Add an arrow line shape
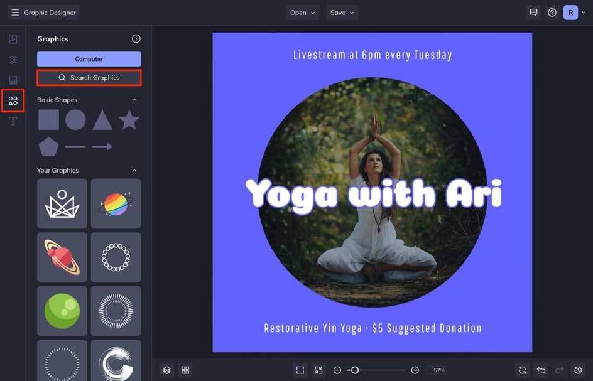593x381 pixels. (102, 146)
